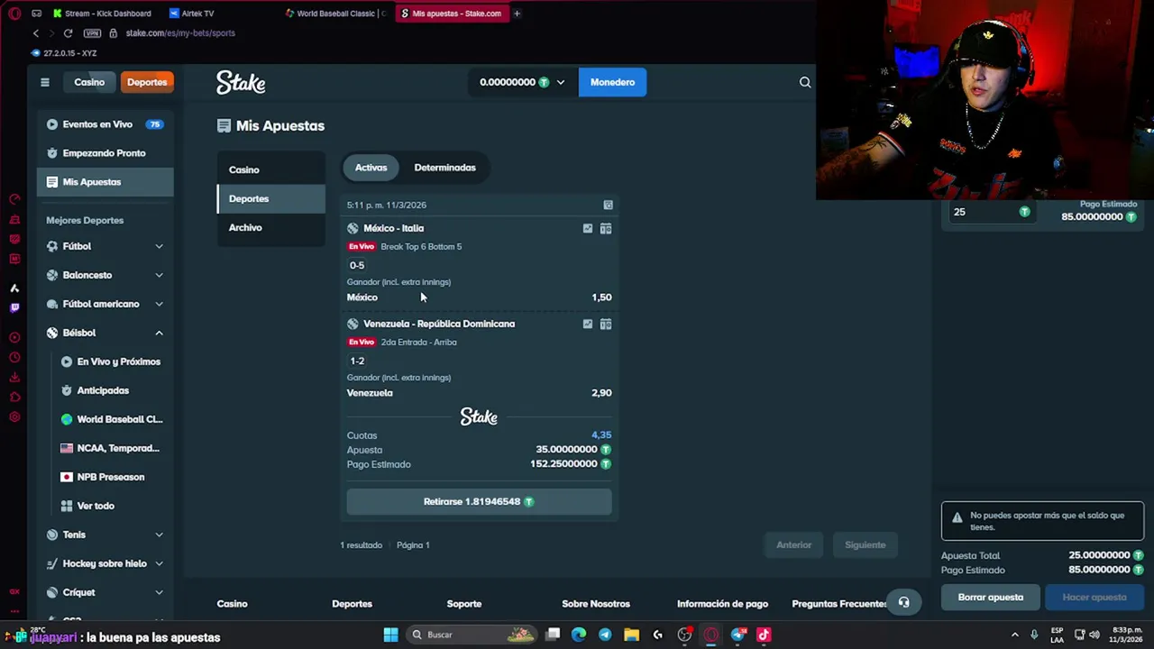Open Empezando Pronto in sidebar
Screen dimensions: 1154x649
point(105,153)
